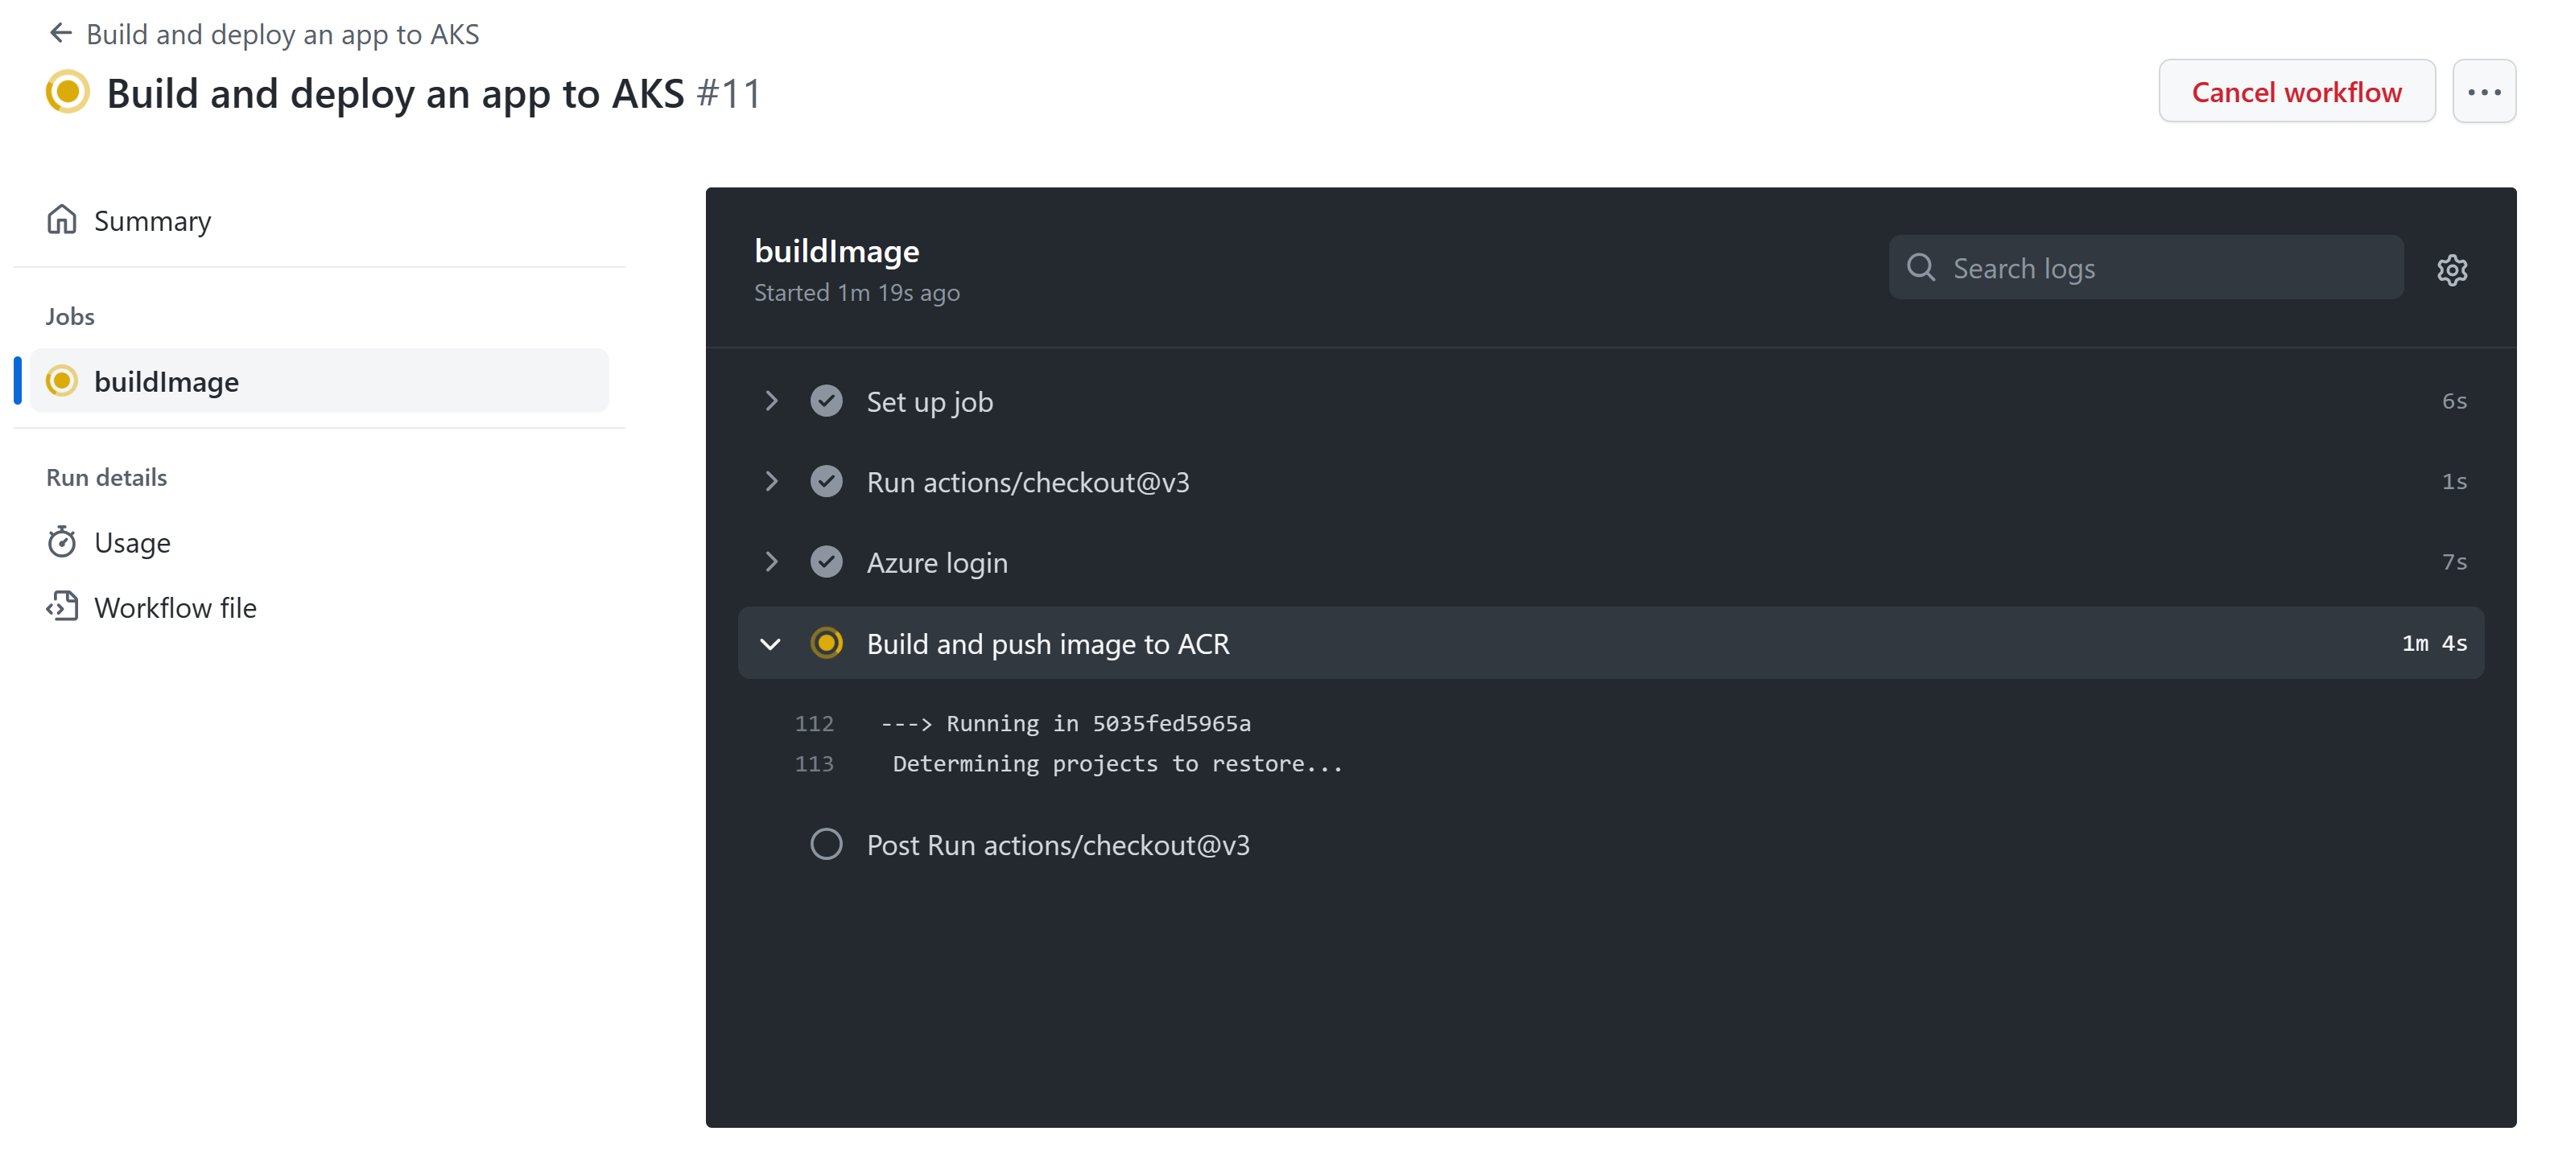Click the pending circle on Post Run actions/checkout@v3
2550x1160 pixels.
click(827, 844)
